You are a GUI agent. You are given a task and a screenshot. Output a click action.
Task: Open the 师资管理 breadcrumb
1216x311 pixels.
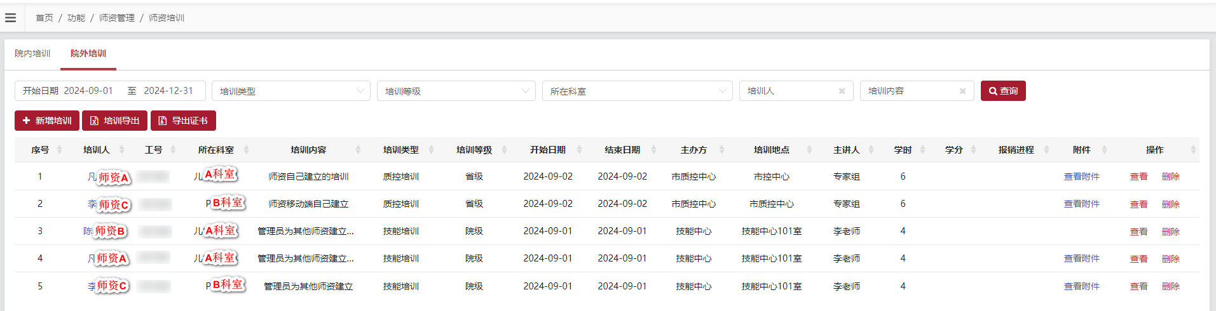pos(117,18)
